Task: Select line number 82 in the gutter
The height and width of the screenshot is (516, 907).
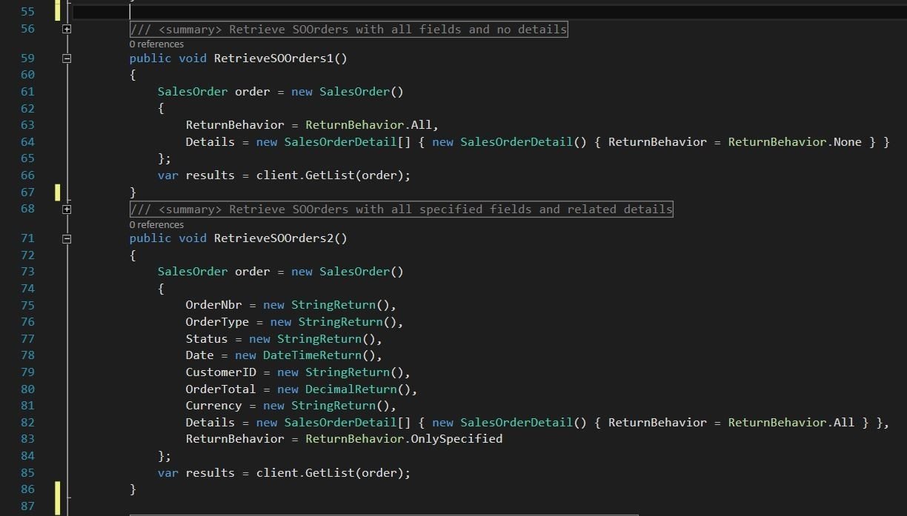Action: (x=27, y=422)
